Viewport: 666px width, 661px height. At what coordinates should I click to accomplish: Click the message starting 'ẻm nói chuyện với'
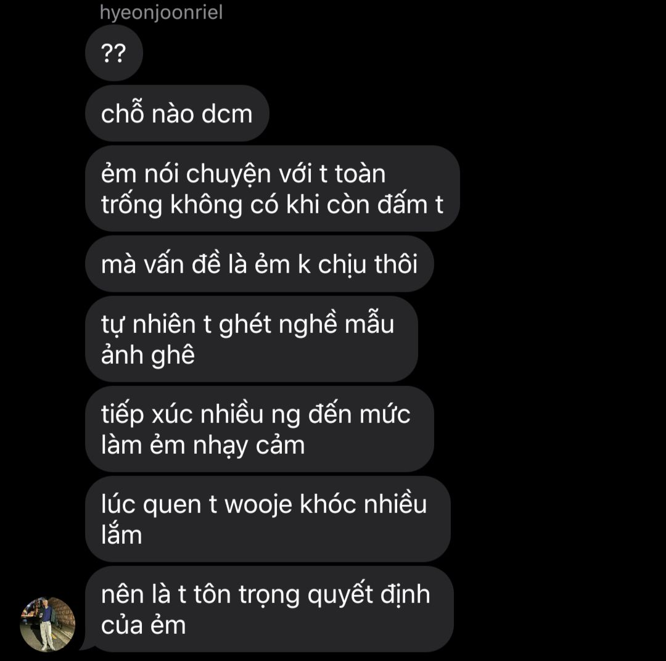click(x=273, y=189)
